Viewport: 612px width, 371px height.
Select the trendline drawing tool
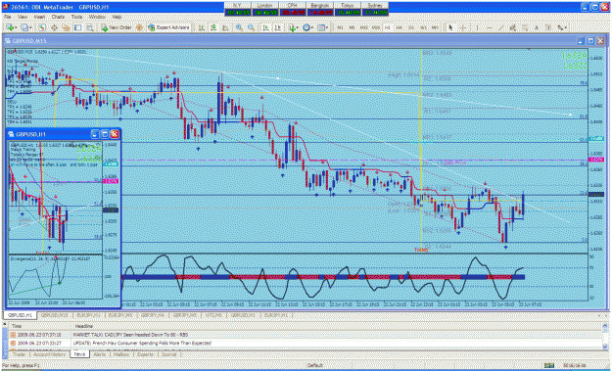click(x=500, y=27)
